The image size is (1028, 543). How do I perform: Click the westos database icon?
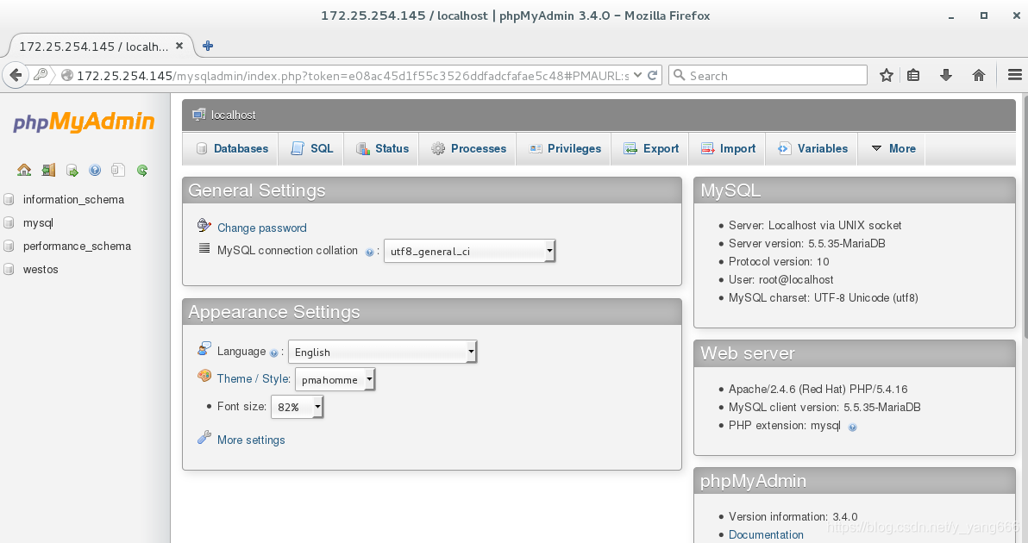pyautogui.click(x=9, y=269)
